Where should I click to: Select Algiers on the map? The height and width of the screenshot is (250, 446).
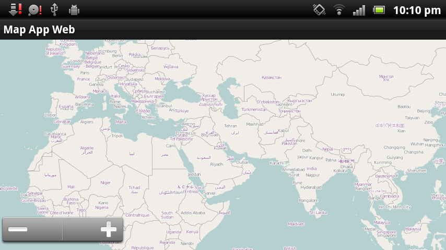tap(87, 122)
